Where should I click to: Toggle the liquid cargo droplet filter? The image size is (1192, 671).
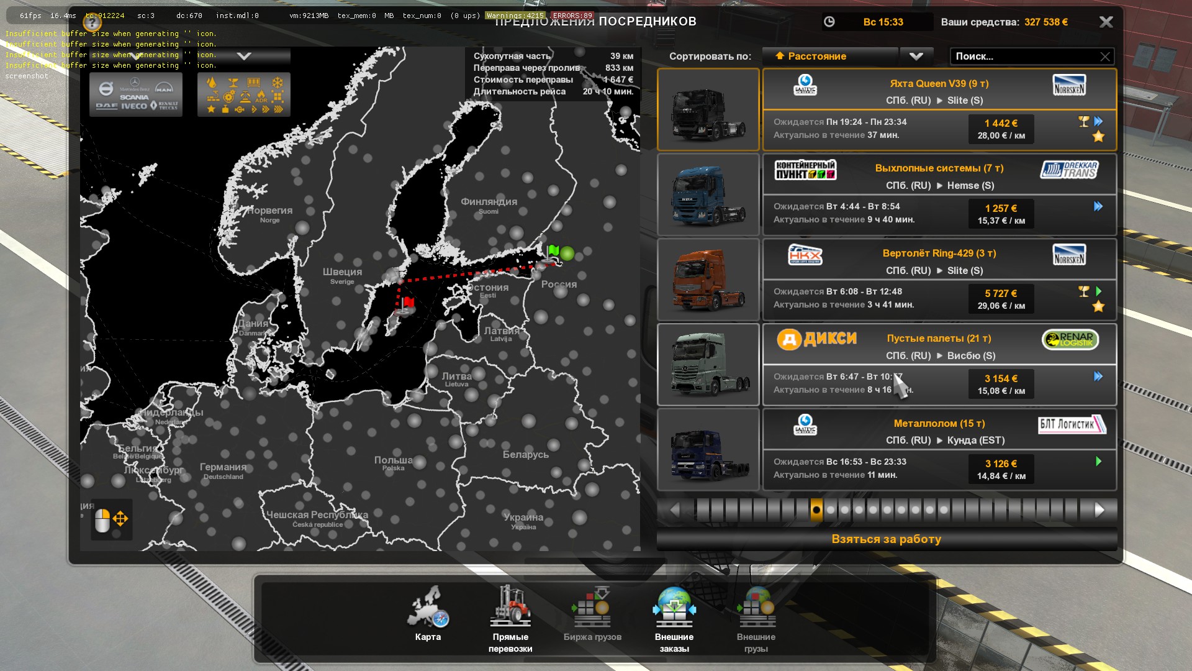[x=211, y=82]
